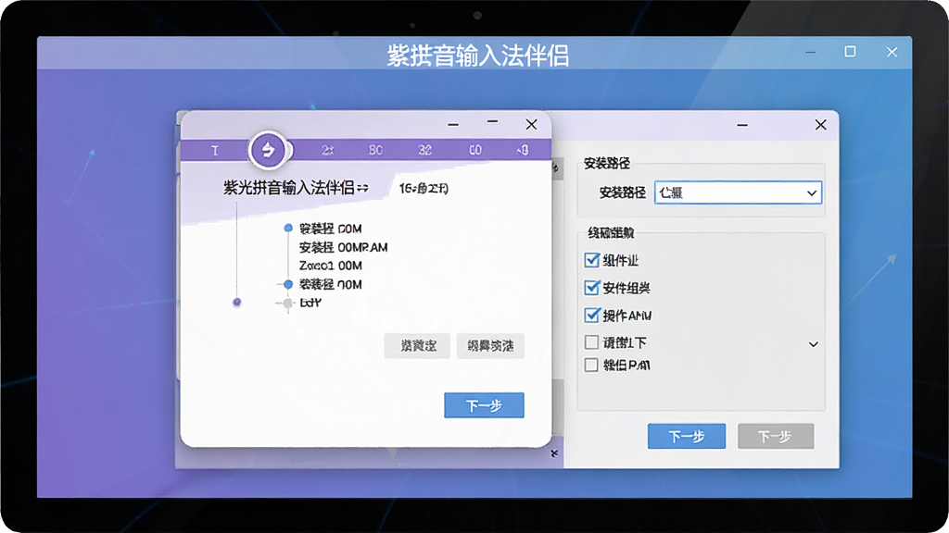The width and height of the screenshot is (949, 533).
Task: Open the 安装路径 combo box
Action: 738,192
